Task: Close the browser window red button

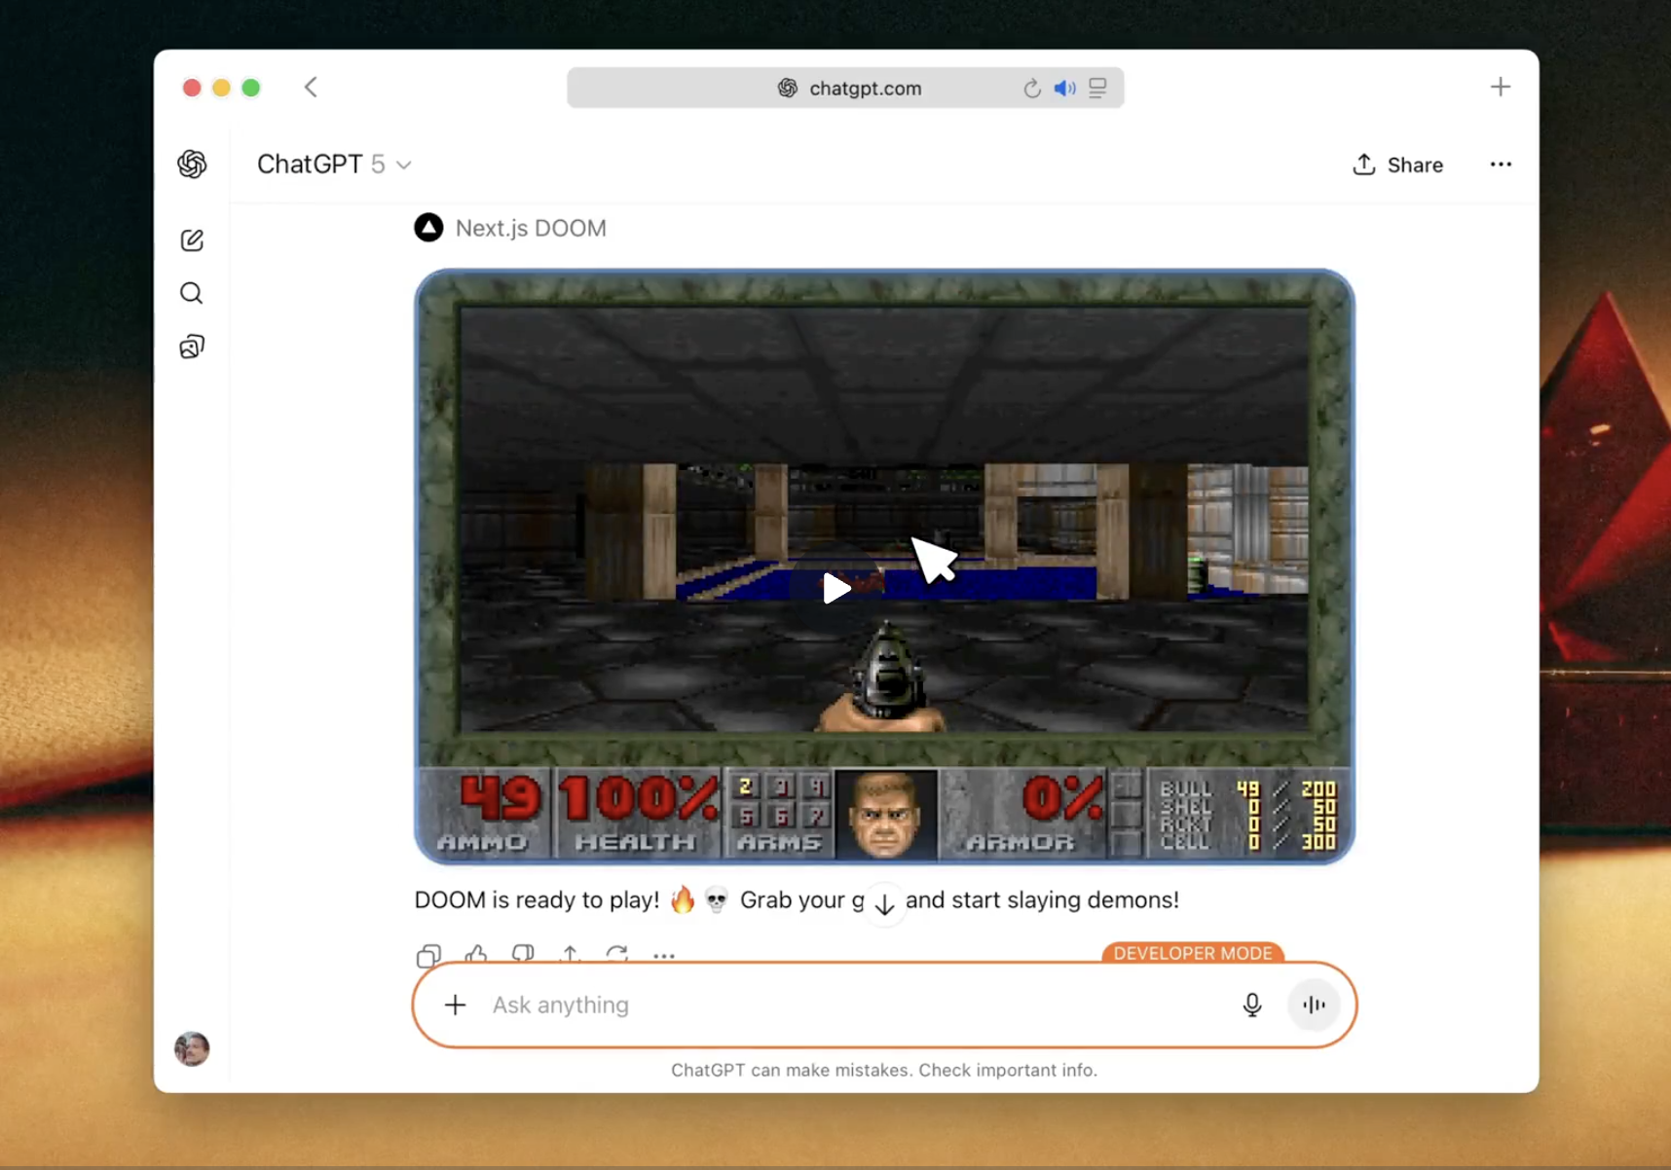Action: (192, 88)
